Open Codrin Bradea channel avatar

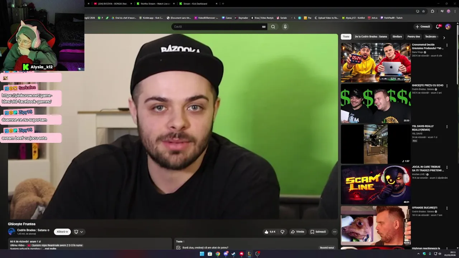click(11, 231)
